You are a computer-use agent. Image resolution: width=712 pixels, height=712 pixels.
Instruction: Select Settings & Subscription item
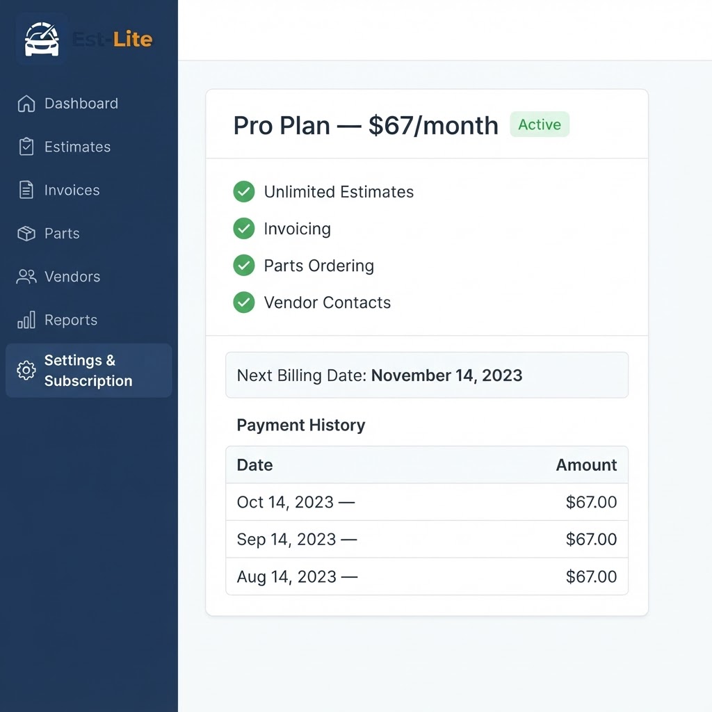[88, 371]
